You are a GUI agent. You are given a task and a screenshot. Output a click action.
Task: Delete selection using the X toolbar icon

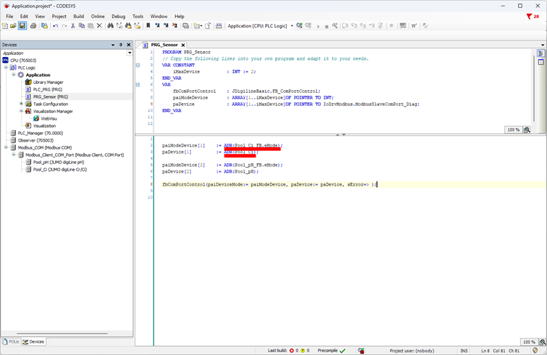pos(99,25)
